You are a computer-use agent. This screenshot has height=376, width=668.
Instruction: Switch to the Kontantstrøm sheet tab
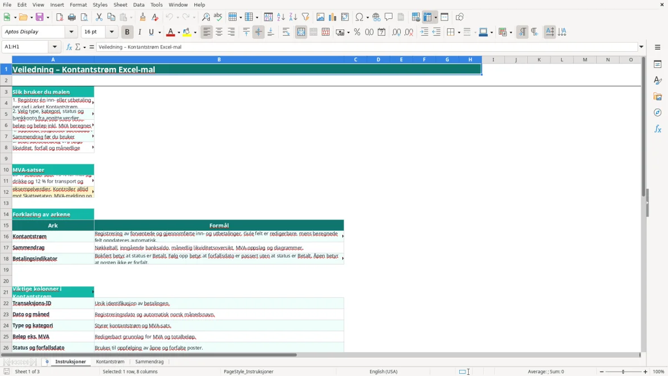pos(110,362)
